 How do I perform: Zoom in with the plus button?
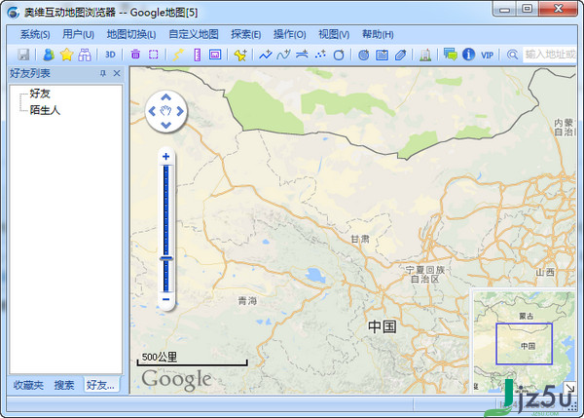tap(166, 157)
